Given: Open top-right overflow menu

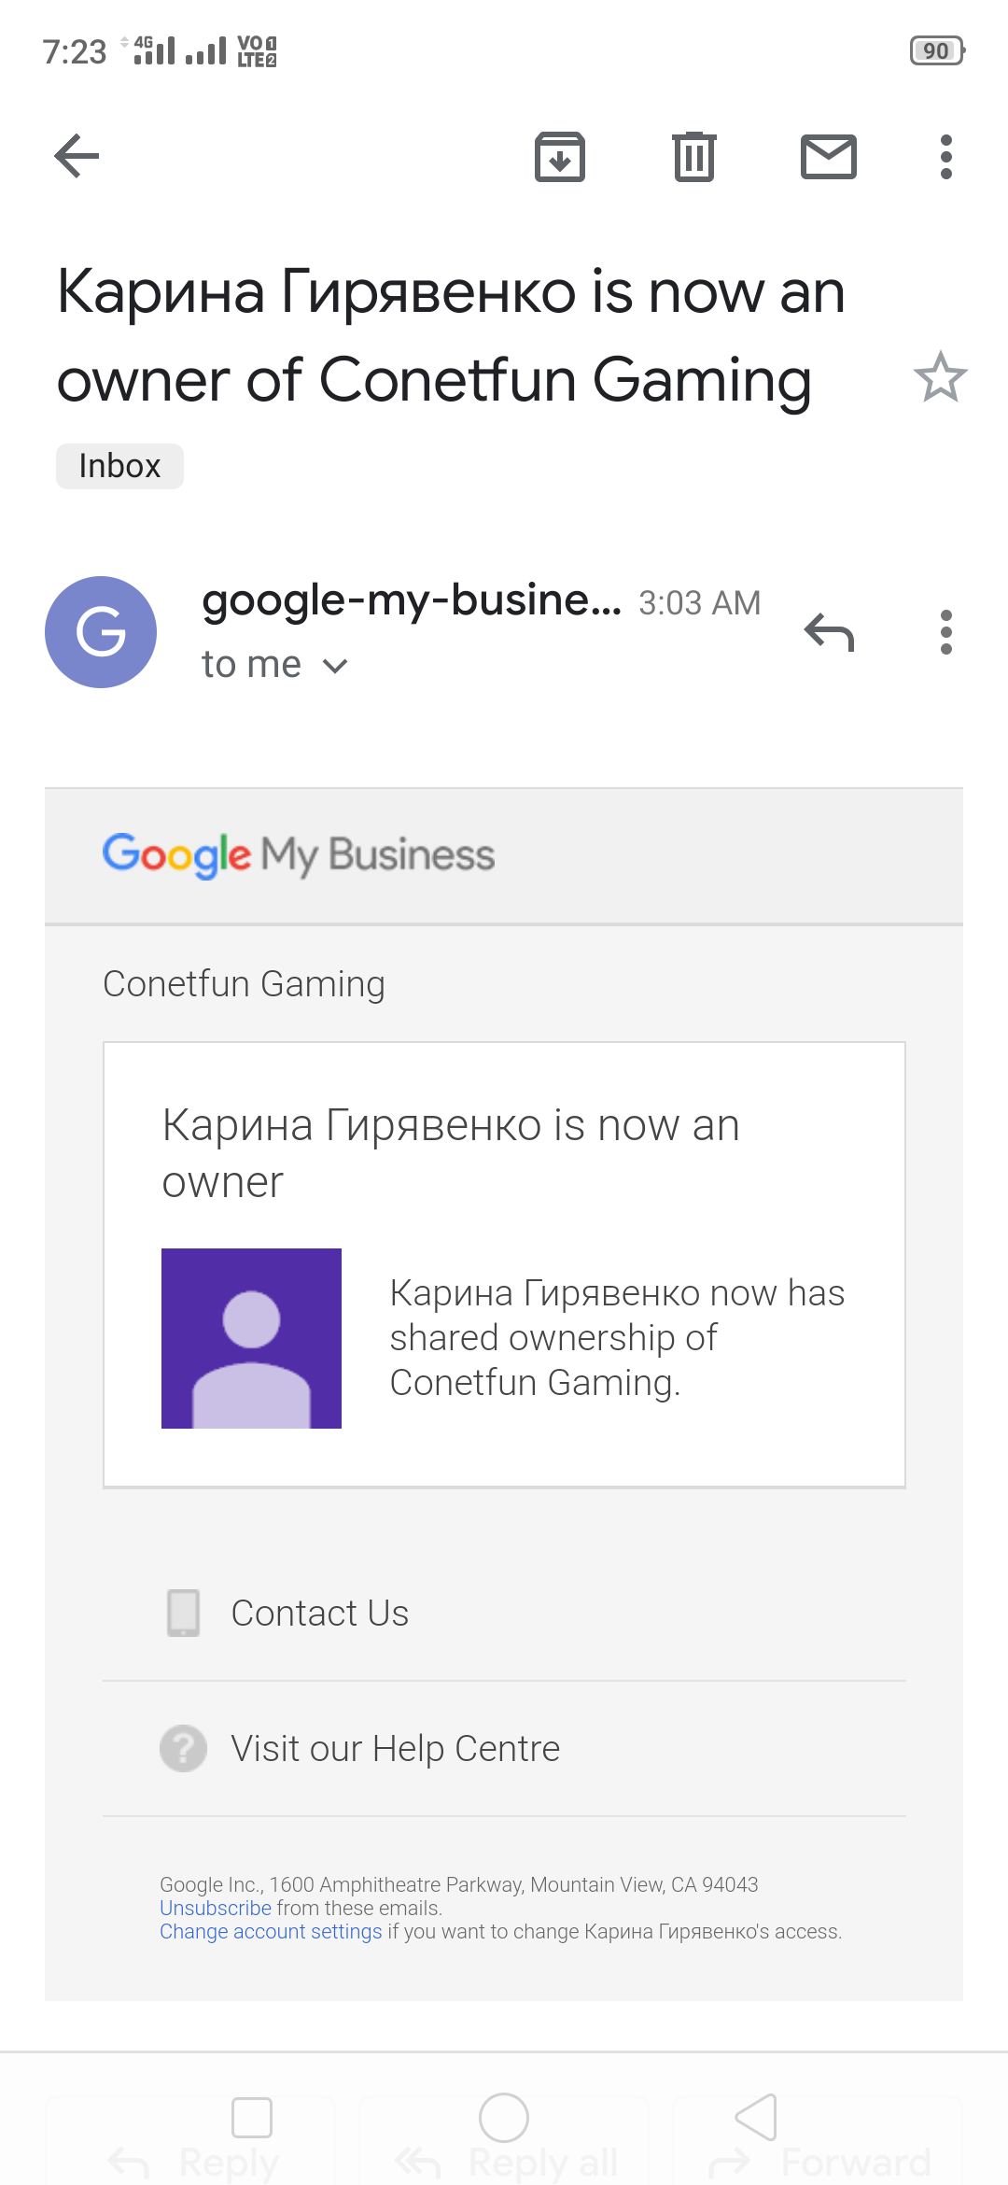Looking at the screenshot, I should 945,156.
